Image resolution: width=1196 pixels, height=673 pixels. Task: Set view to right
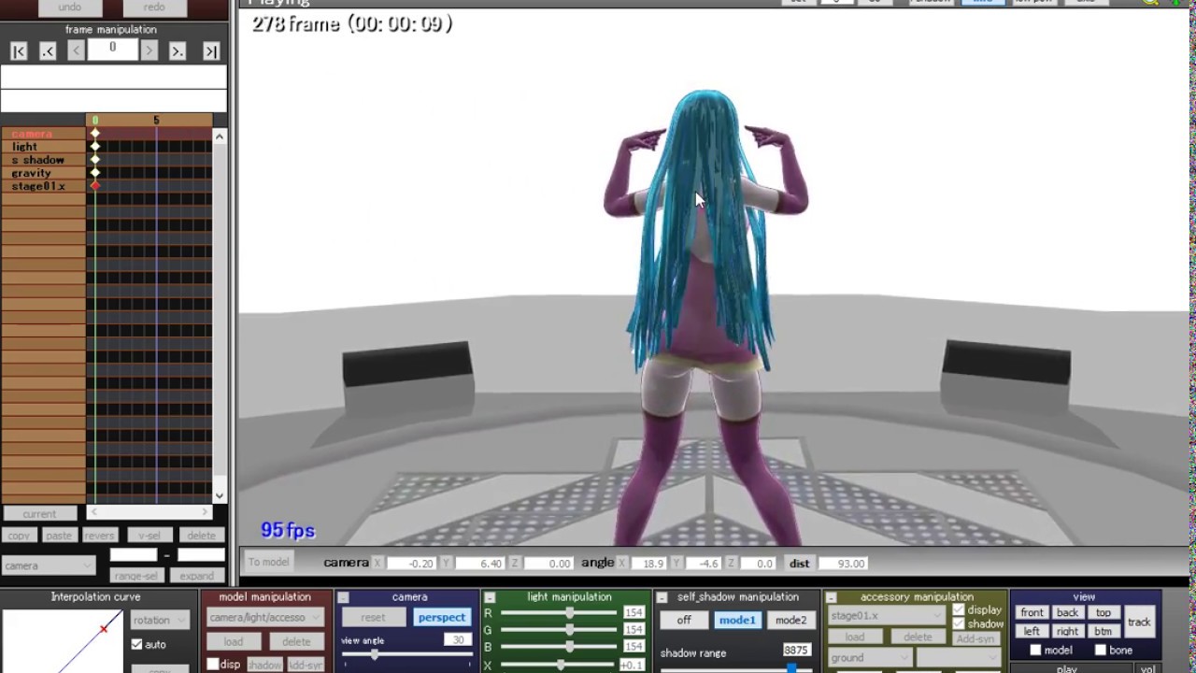pyautogui.click(x=1067, y=631)
